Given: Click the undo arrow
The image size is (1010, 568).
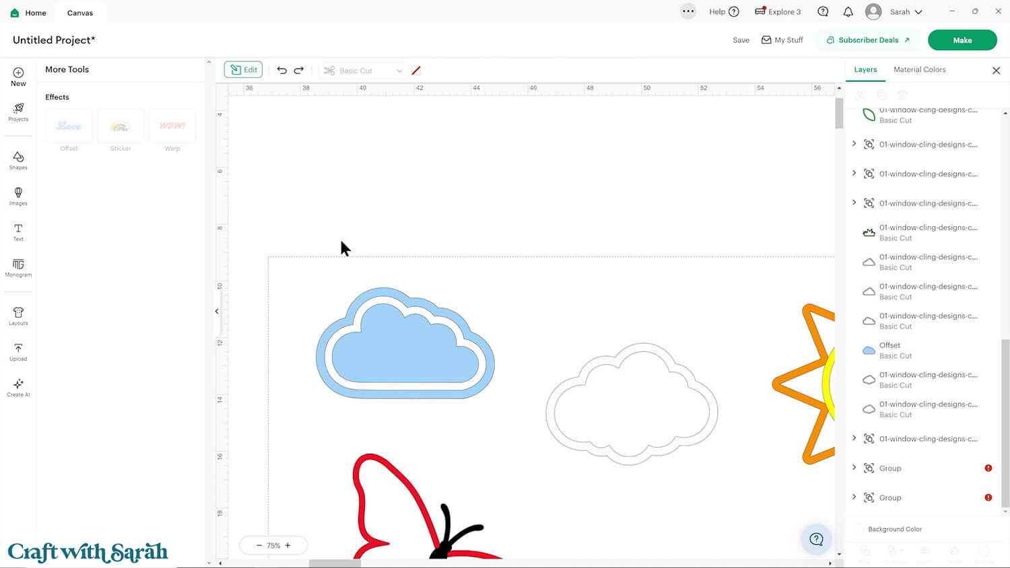Looking at the screenshot, I should pyautogui.click(x=282, y=70).
